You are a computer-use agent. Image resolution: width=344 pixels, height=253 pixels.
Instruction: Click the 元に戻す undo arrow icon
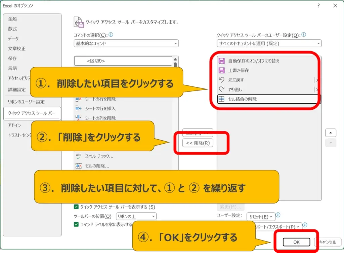click(221, 80)
